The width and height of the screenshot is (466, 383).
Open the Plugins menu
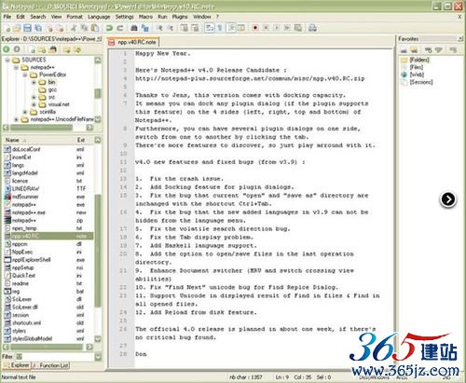point(180,17)
